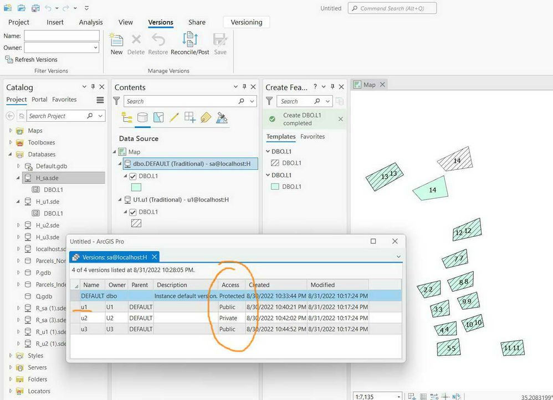Image resolution: width=553 pixels, height=400 pixels.
Task: Select List By Labeling tag icon
Action: click(x=206, y=117)
